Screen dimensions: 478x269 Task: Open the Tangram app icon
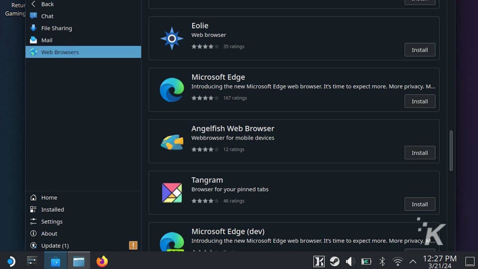point(172,193)
